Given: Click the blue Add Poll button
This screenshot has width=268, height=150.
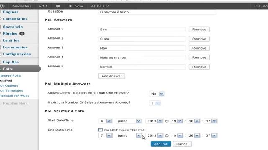Looking at the screenshot, I should (161, 144).
